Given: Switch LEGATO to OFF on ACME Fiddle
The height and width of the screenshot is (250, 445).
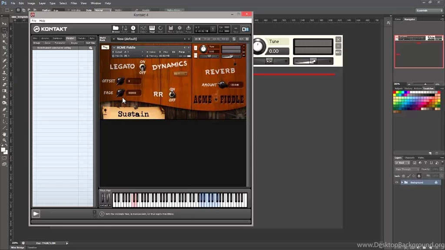Looking at the screenshot, I should point(142,70).
